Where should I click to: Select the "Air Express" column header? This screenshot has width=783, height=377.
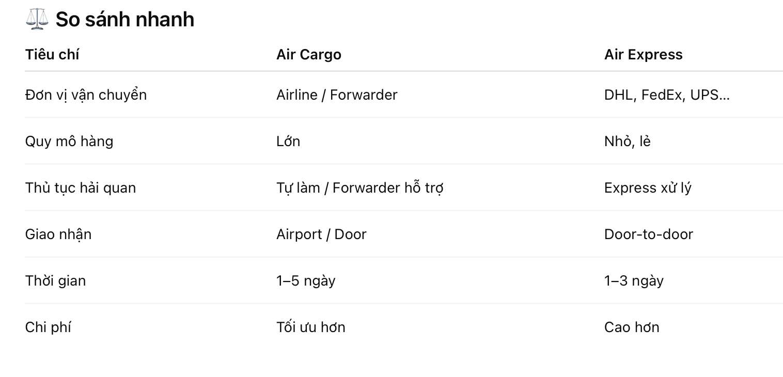coord(643,55)
